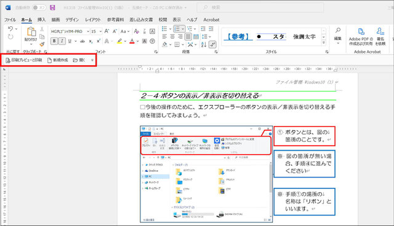Center align the text
Viewport: 394px width, 226px height.
coord(172,37)
